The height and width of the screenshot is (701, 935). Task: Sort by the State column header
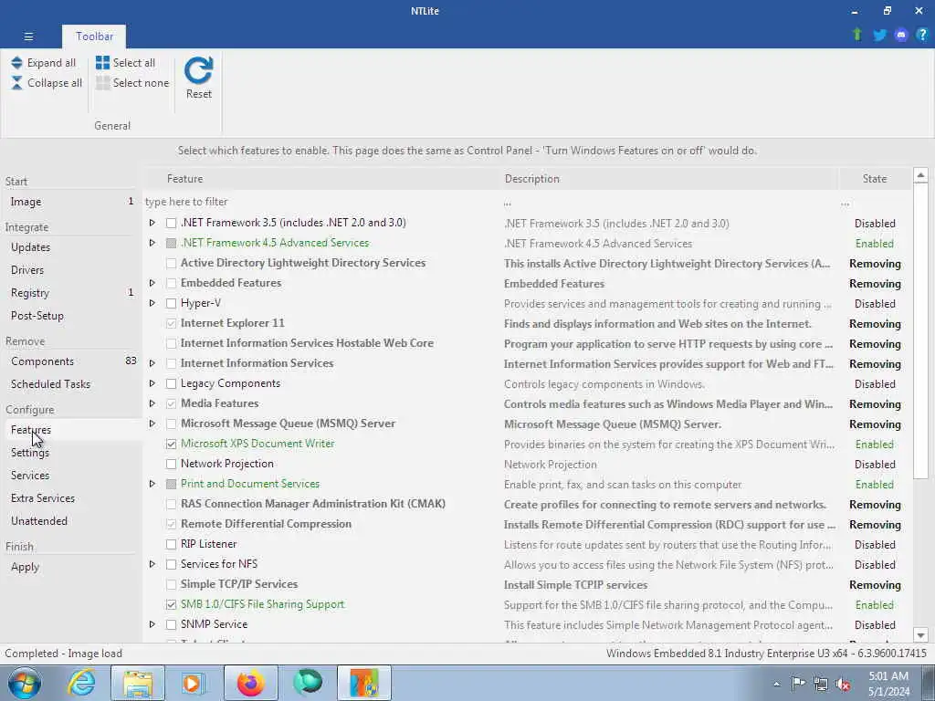874,179
